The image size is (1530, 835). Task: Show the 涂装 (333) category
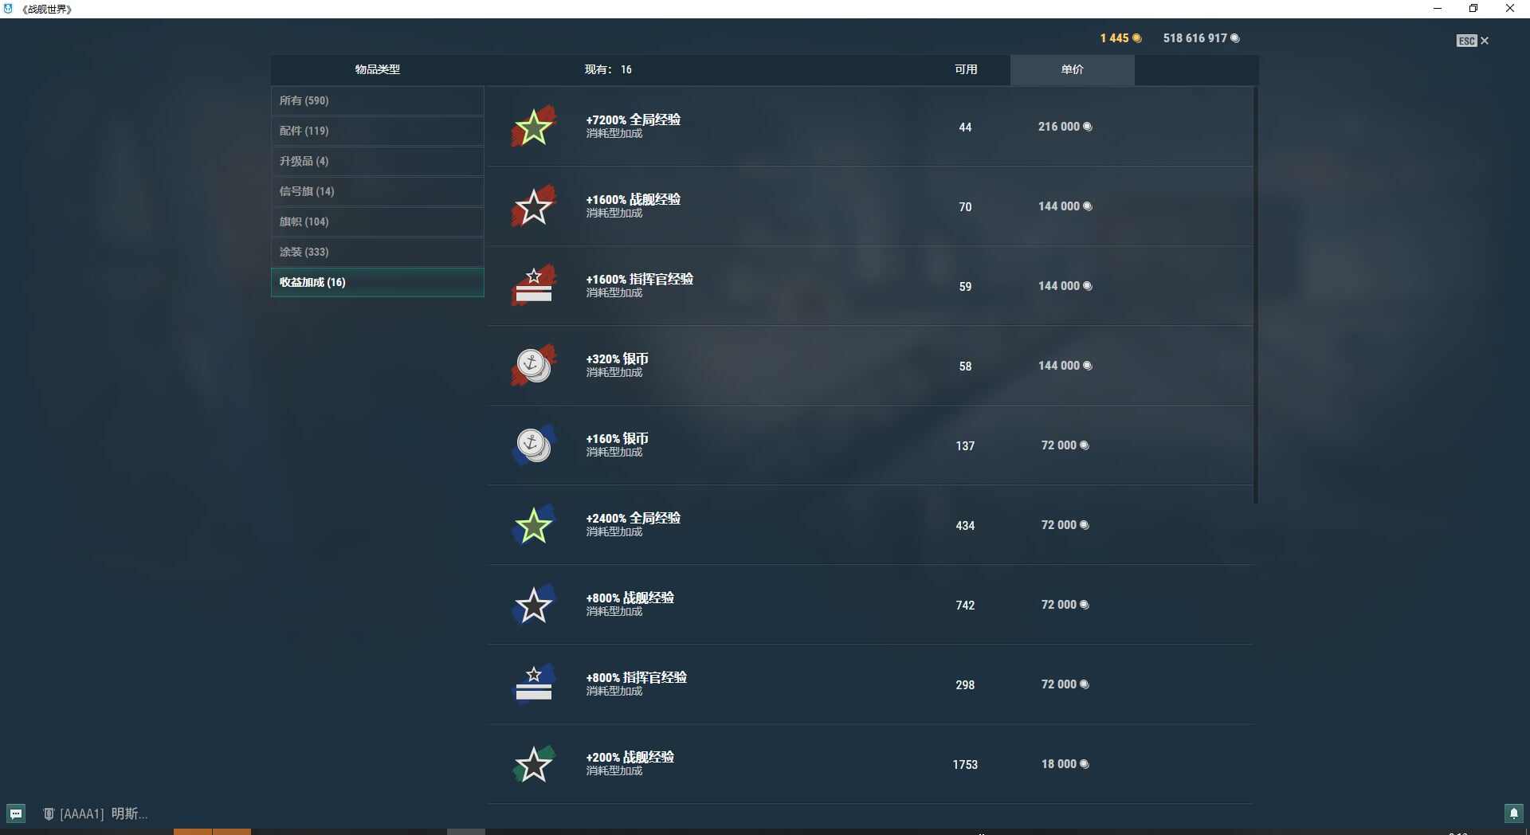[377, 252]
